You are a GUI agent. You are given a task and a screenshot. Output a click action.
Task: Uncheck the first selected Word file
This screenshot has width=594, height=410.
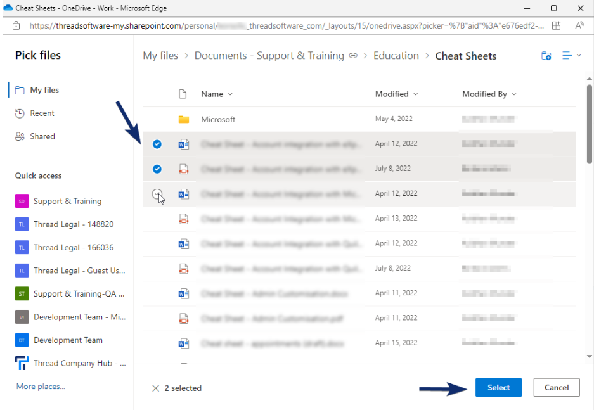pos(157,144)
